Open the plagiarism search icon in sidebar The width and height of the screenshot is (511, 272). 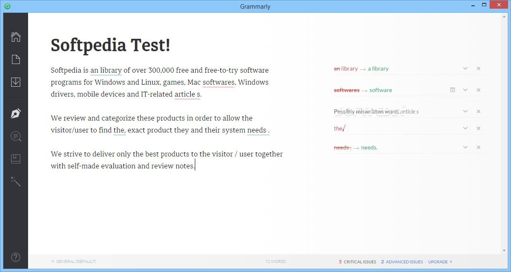[x=16, y=136]
